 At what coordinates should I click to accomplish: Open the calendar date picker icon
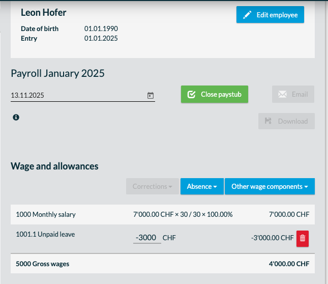(151, 96)
